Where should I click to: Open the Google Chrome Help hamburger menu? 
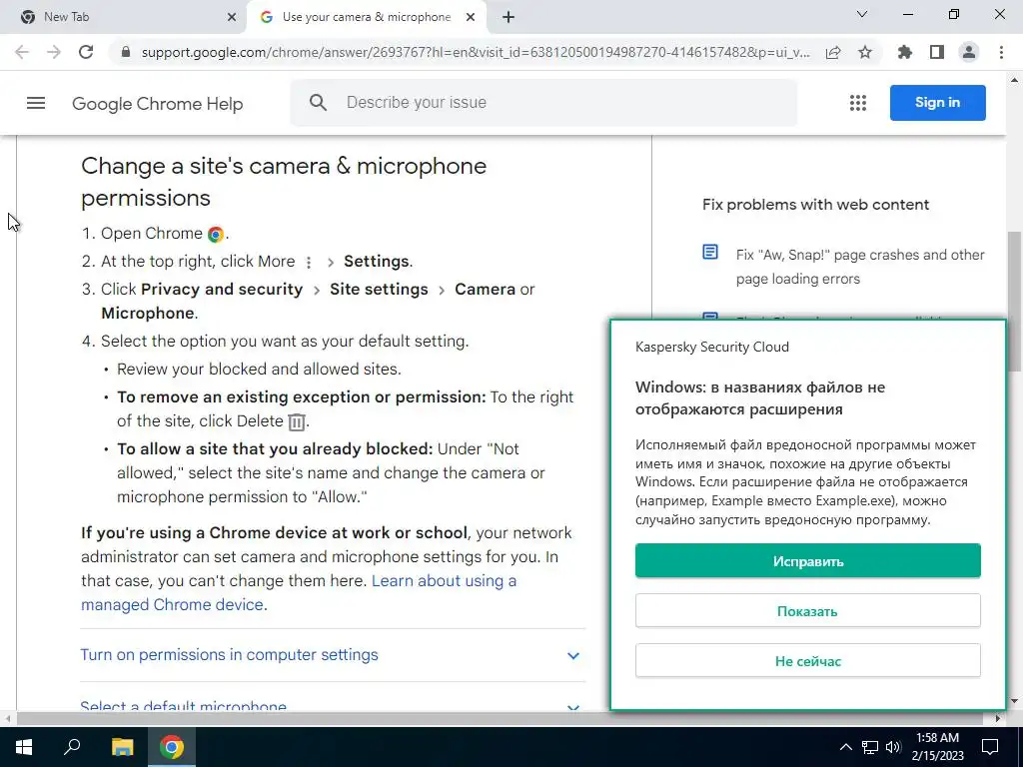pos(36,103)
